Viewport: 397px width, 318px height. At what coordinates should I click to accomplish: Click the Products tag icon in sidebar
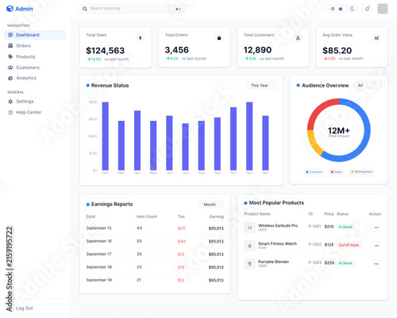click(10, 56)
